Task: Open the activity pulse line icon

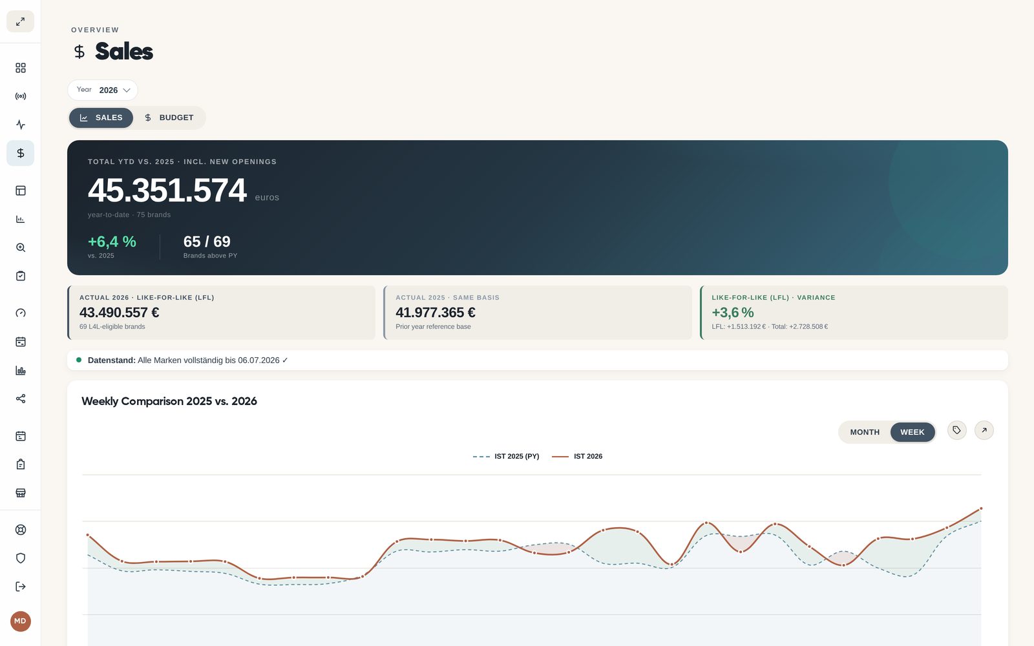Action: point(21,125)
